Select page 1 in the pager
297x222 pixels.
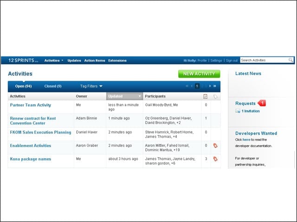click(197, 86)
